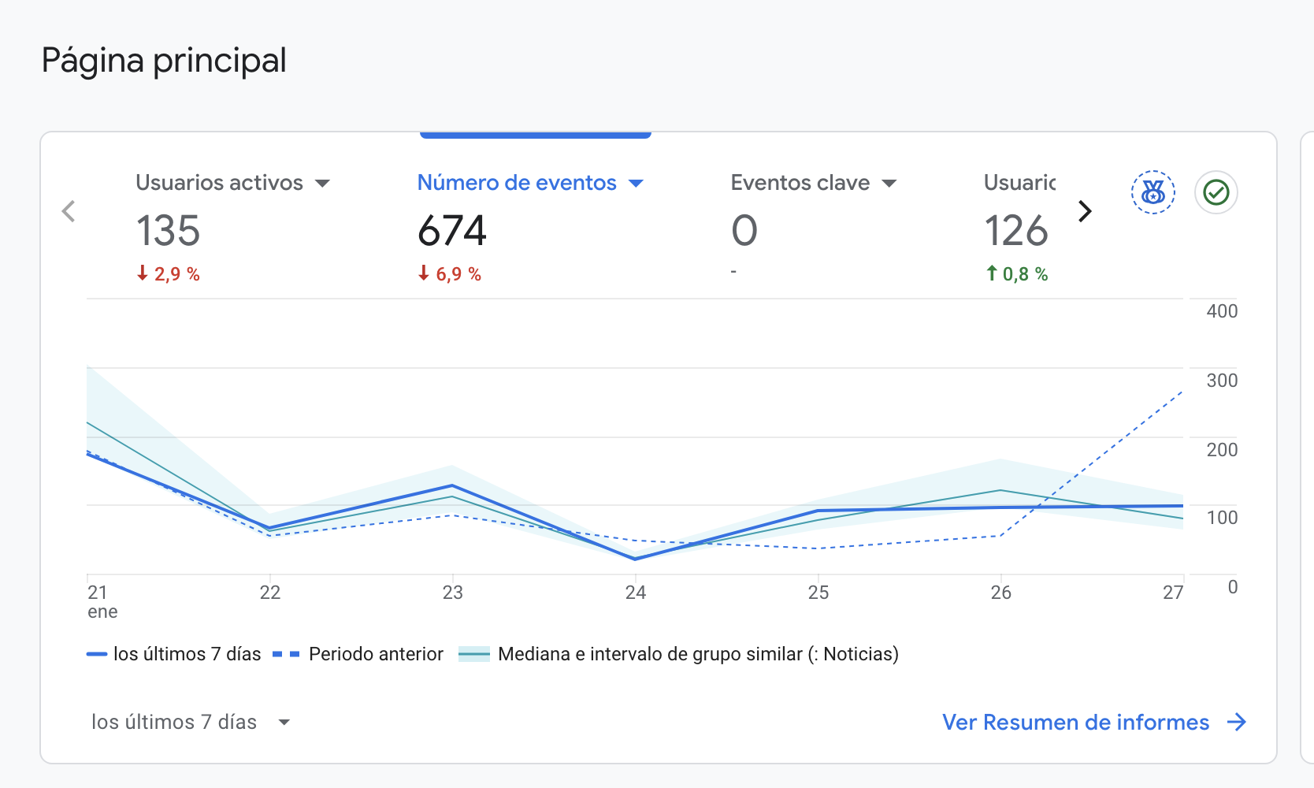Click the arrow beside Ver Resumen de informes
The height and width of the screenshot is (788, 1314).
point(1238,722)
